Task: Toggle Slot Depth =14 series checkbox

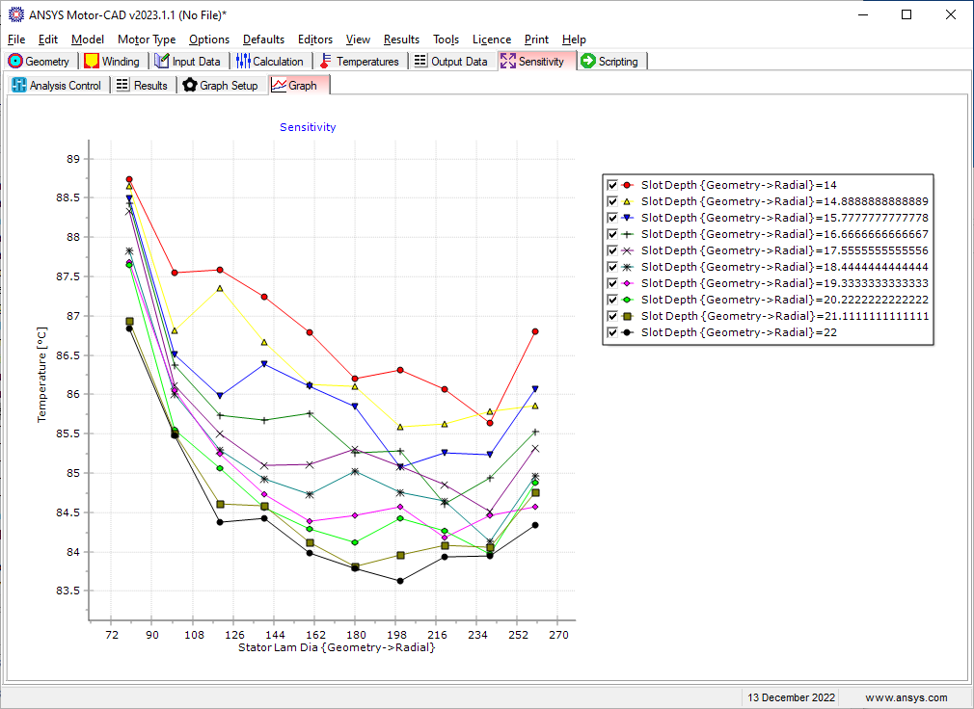Action: click(611, 185)
